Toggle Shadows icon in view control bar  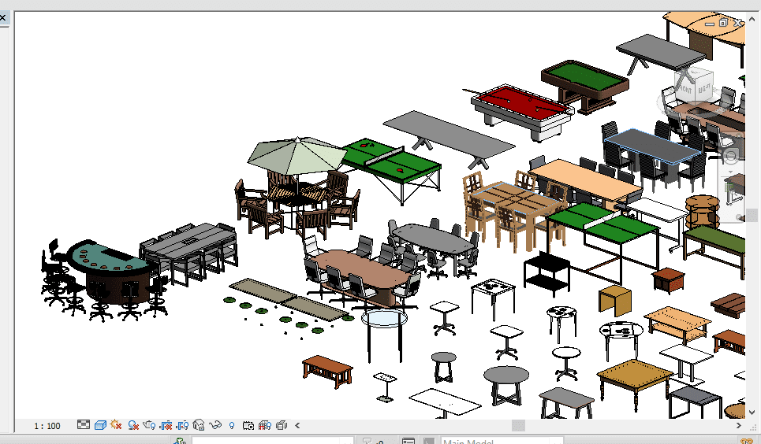point(133,425)
